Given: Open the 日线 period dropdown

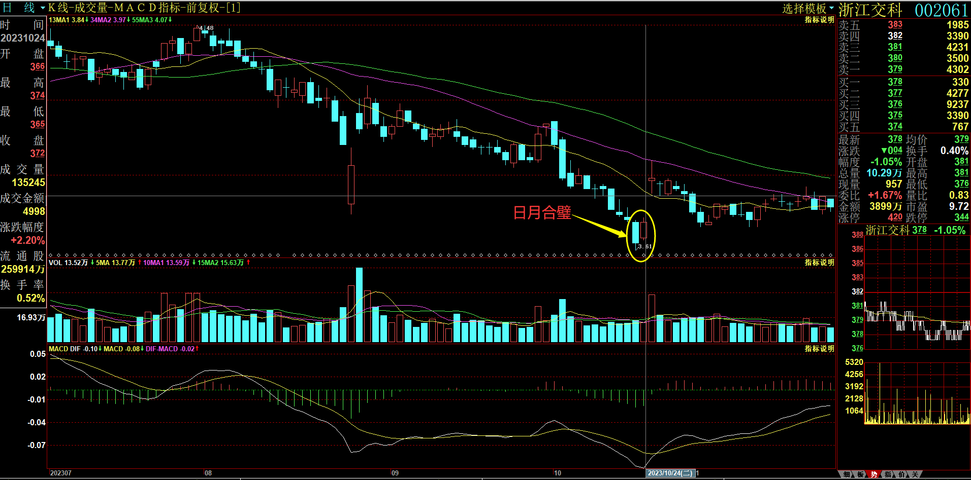Looking at the screenshot, I should click(24, 8).
